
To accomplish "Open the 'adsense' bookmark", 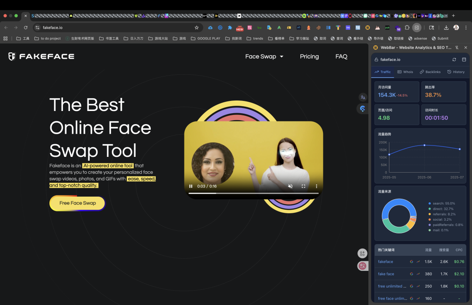I will (417, 38).
